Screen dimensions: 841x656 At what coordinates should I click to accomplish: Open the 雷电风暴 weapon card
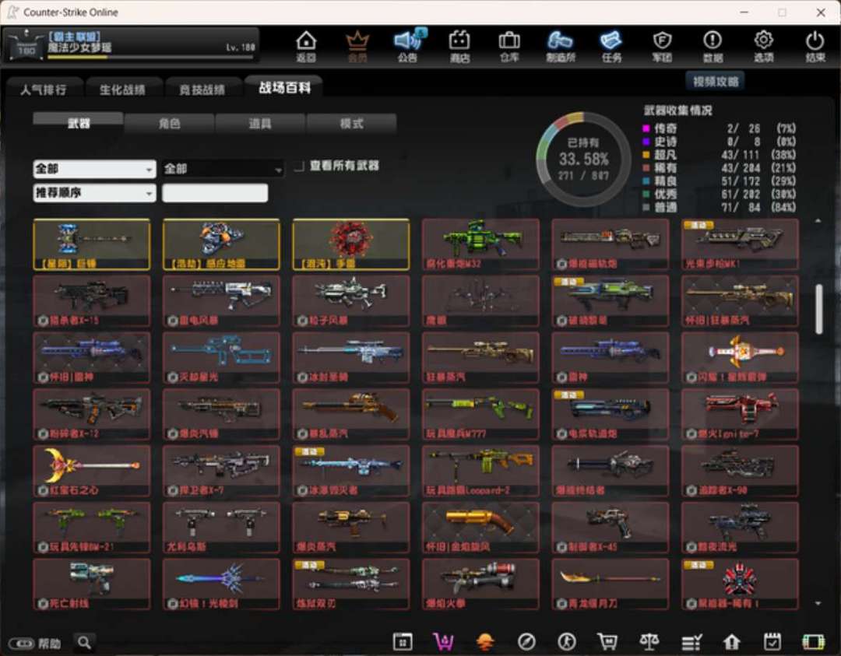pyautogui.click(x=221, y=301)
